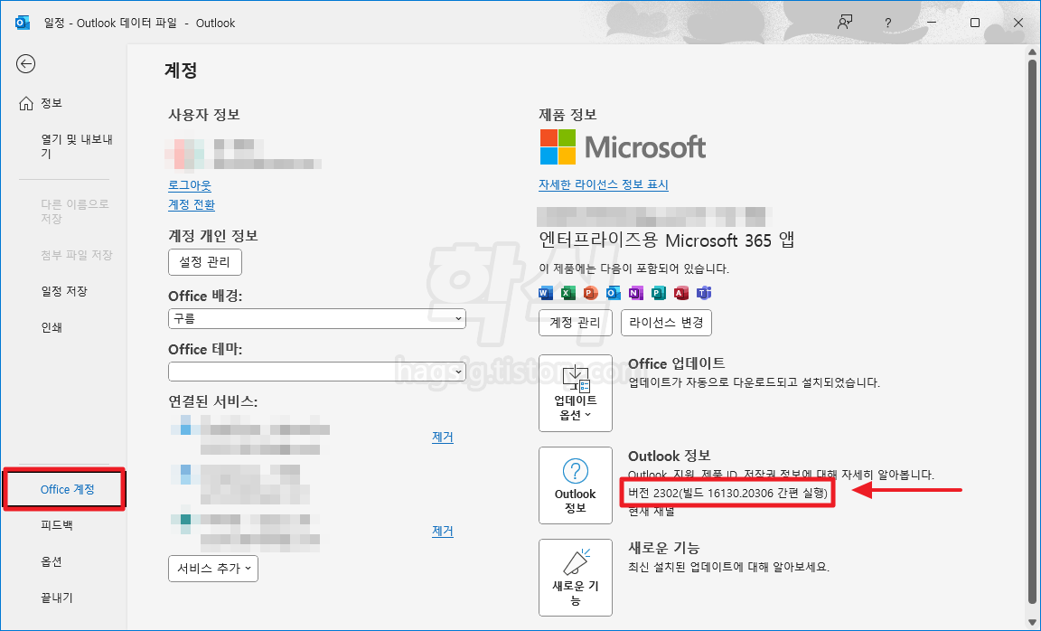Select 끝내기 to exit Outlook
The height and width of the screenshot is (631, 1041).
tap(56, 598)
